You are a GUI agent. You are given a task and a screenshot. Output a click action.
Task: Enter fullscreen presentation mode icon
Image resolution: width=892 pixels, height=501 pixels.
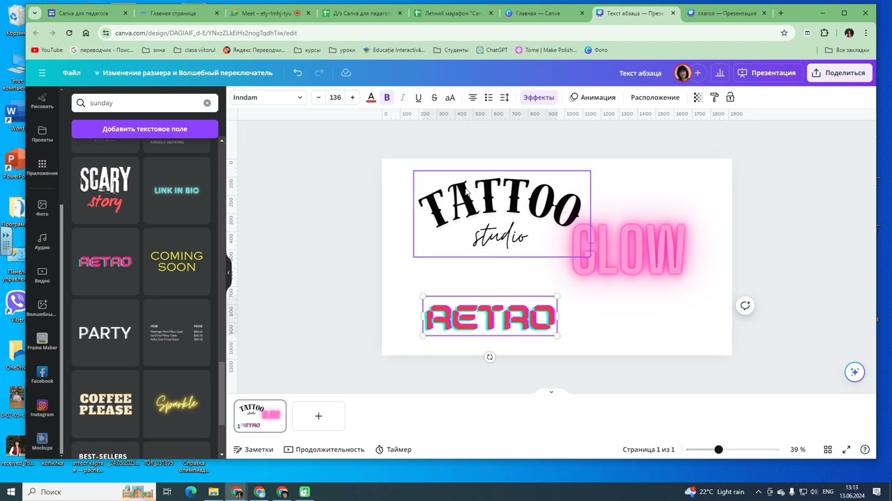click(x=847, y=450)
